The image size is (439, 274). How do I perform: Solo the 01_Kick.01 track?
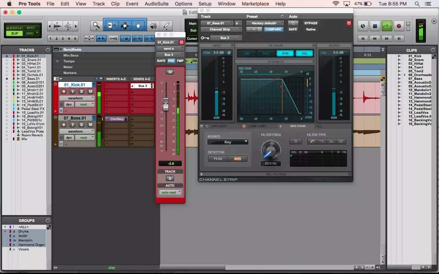82,91
